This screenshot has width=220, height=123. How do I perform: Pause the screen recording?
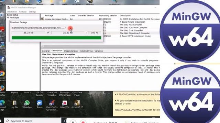tap(73, 122)
